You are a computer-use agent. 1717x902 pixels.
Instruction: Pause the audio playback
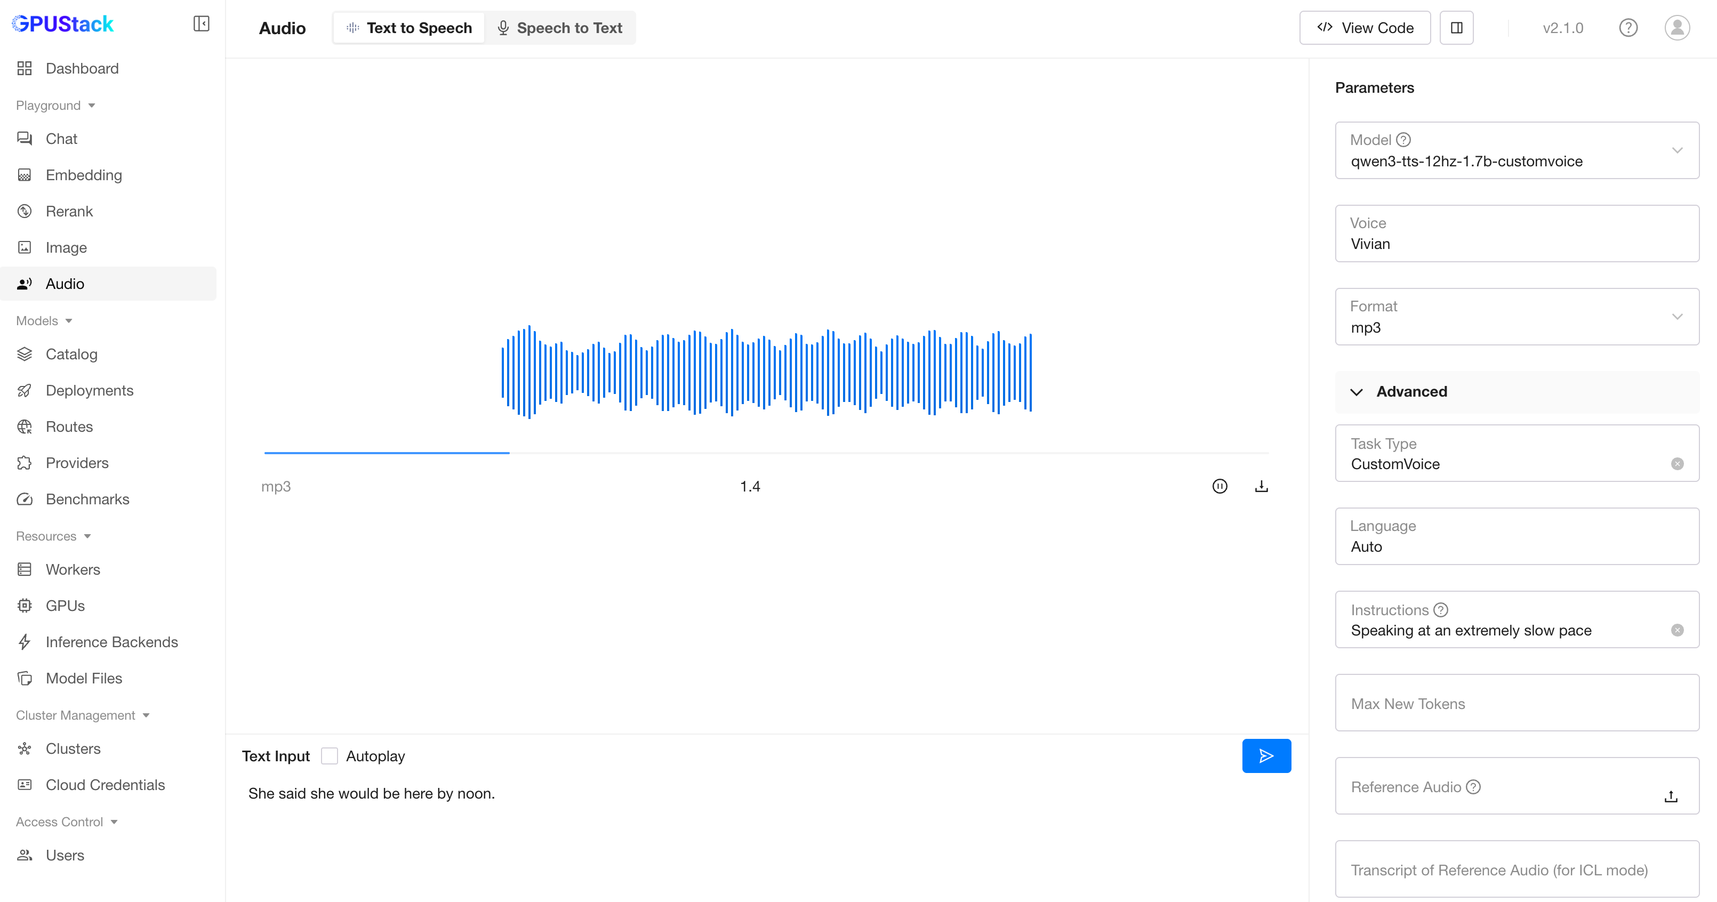pyautogui.click(x=1220, y=486)
